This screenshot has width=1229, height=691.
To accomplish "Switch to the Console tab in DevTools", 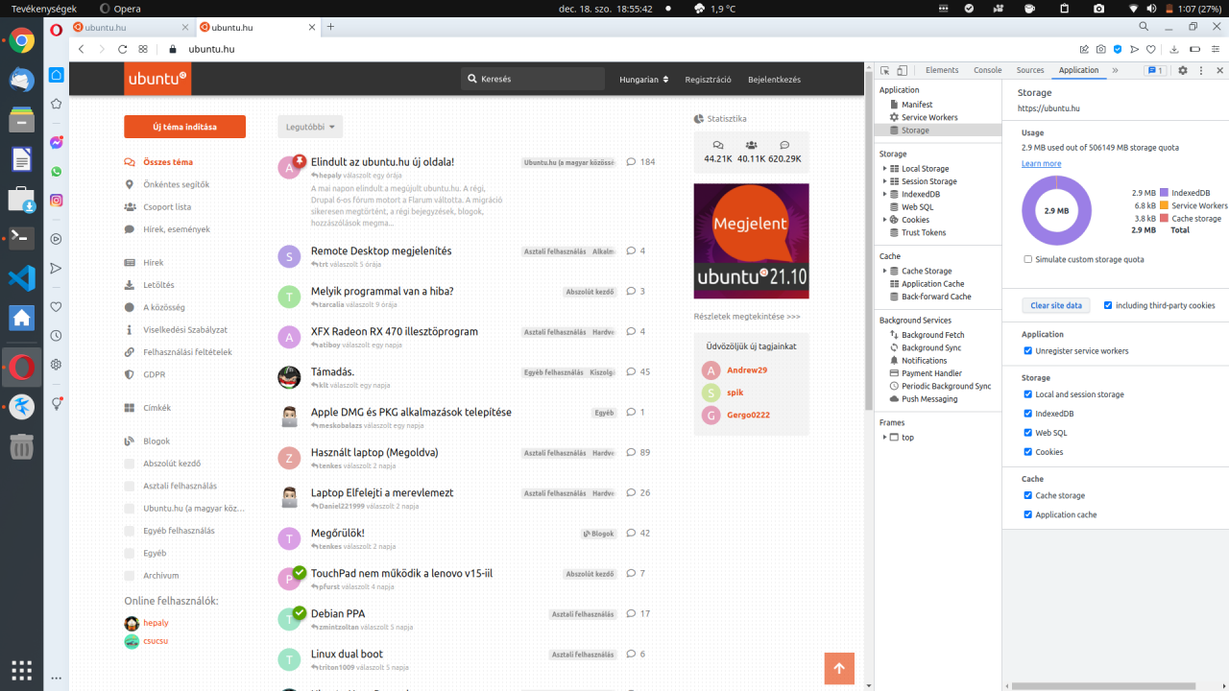I will 987,70.
